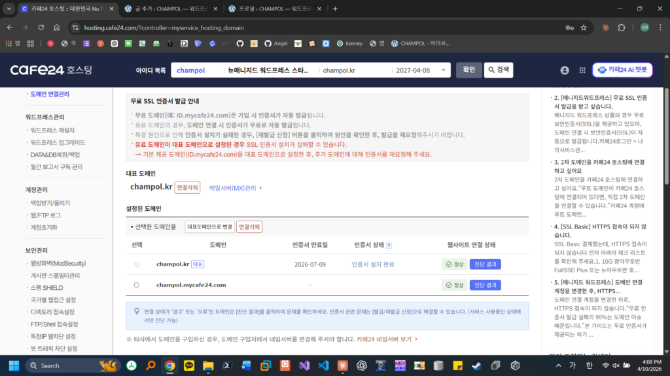
Task: Open Chrome from the taskbar
Action: tap(169, 366)
